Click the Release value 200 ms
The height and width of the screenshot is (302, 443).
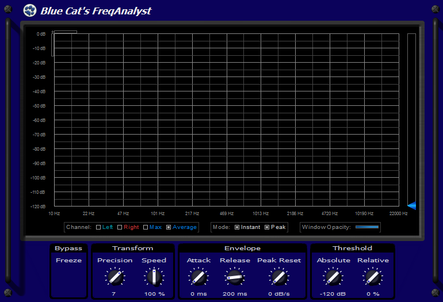[235, 294]
